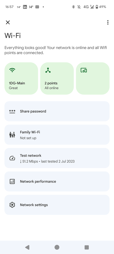Open the three-dot overflow menu

click(108, 22)
